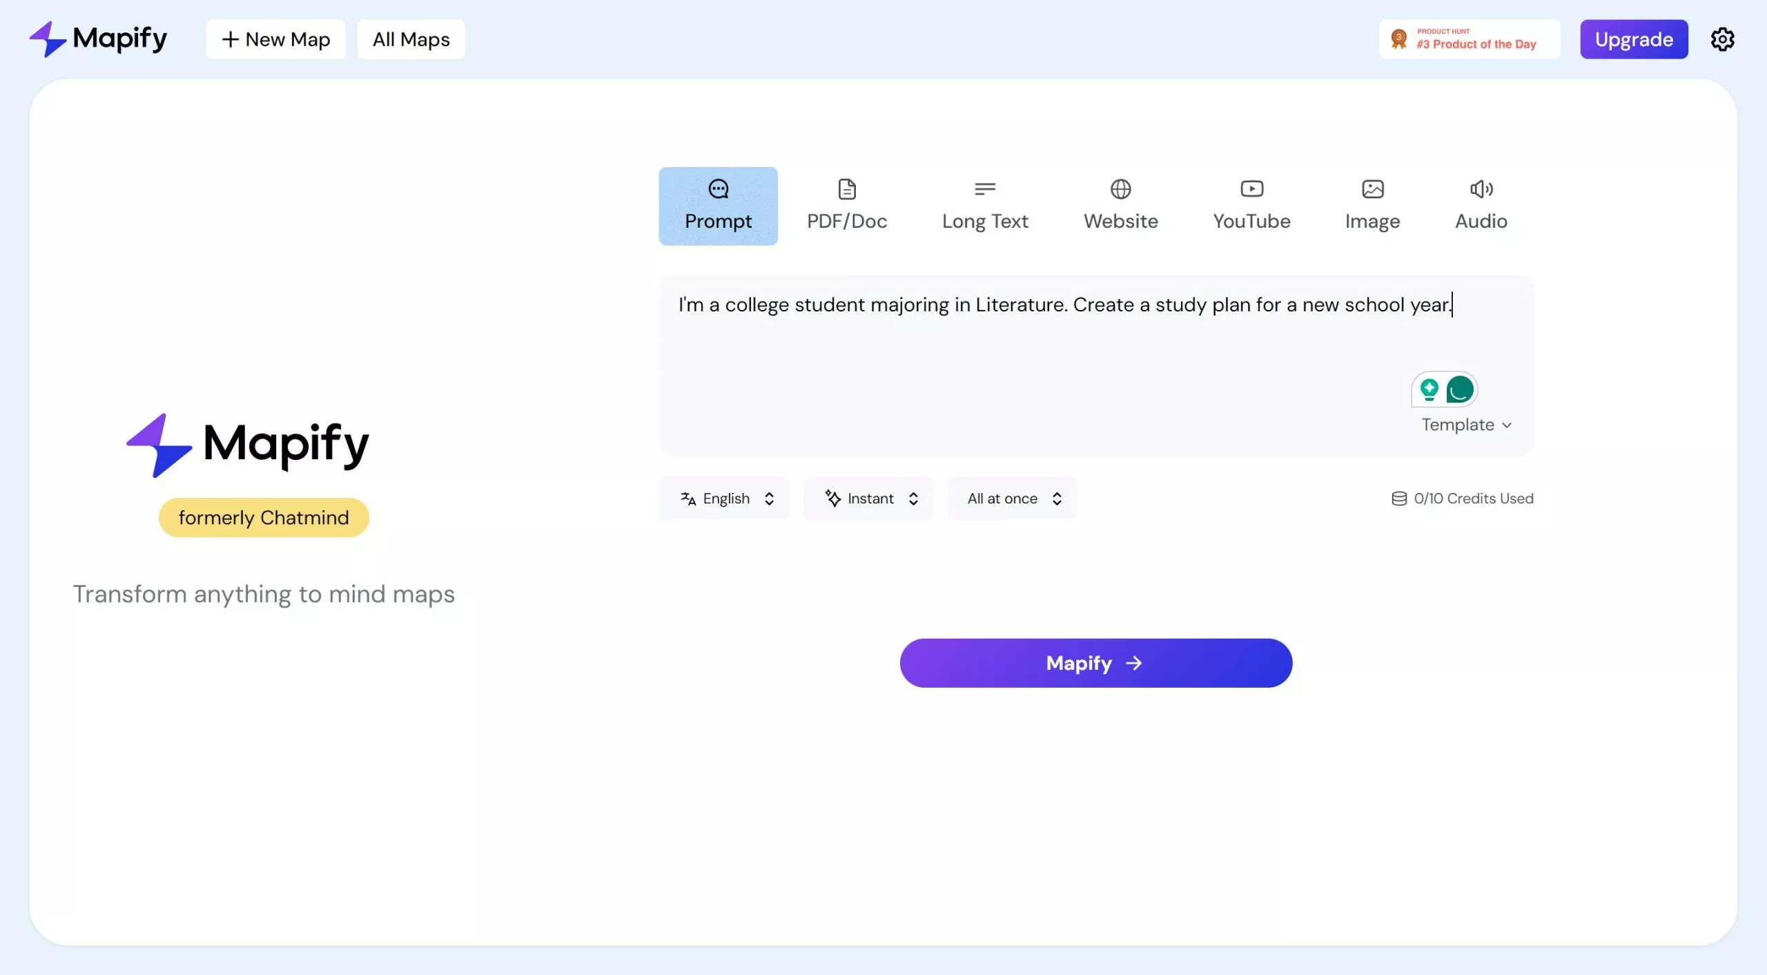Switch to Image input mode

click(x=1372, y=205)
